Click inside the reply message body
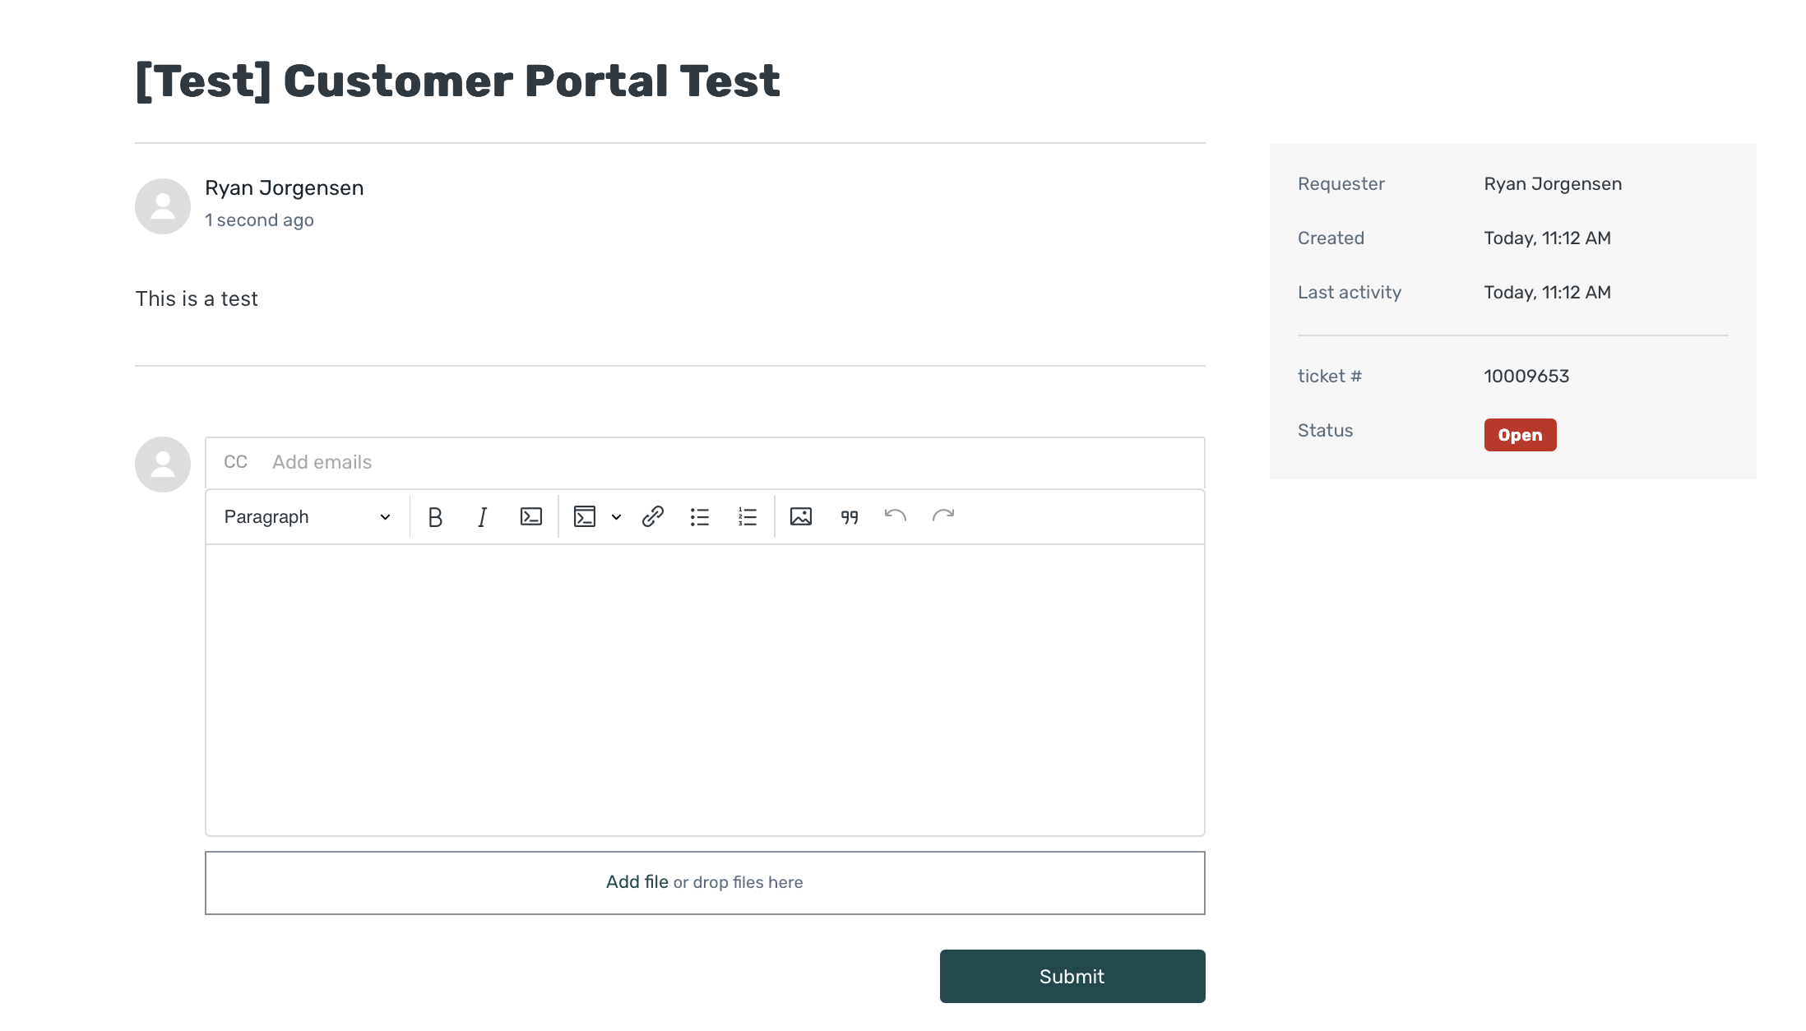The width and height of the screenshot is (1806, 1031). click(x=705, y=689)
